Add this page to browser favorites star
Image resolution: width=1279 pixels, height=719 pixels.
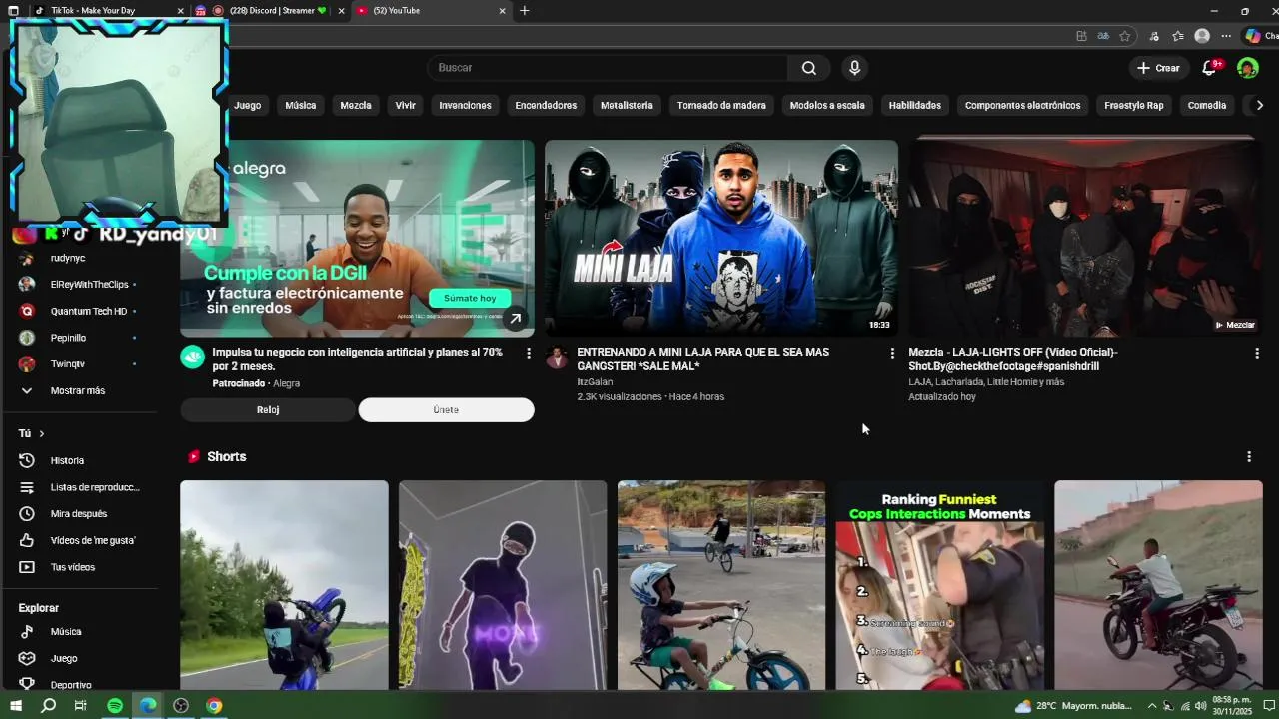pyautogui.click(x=1125, y=36)
